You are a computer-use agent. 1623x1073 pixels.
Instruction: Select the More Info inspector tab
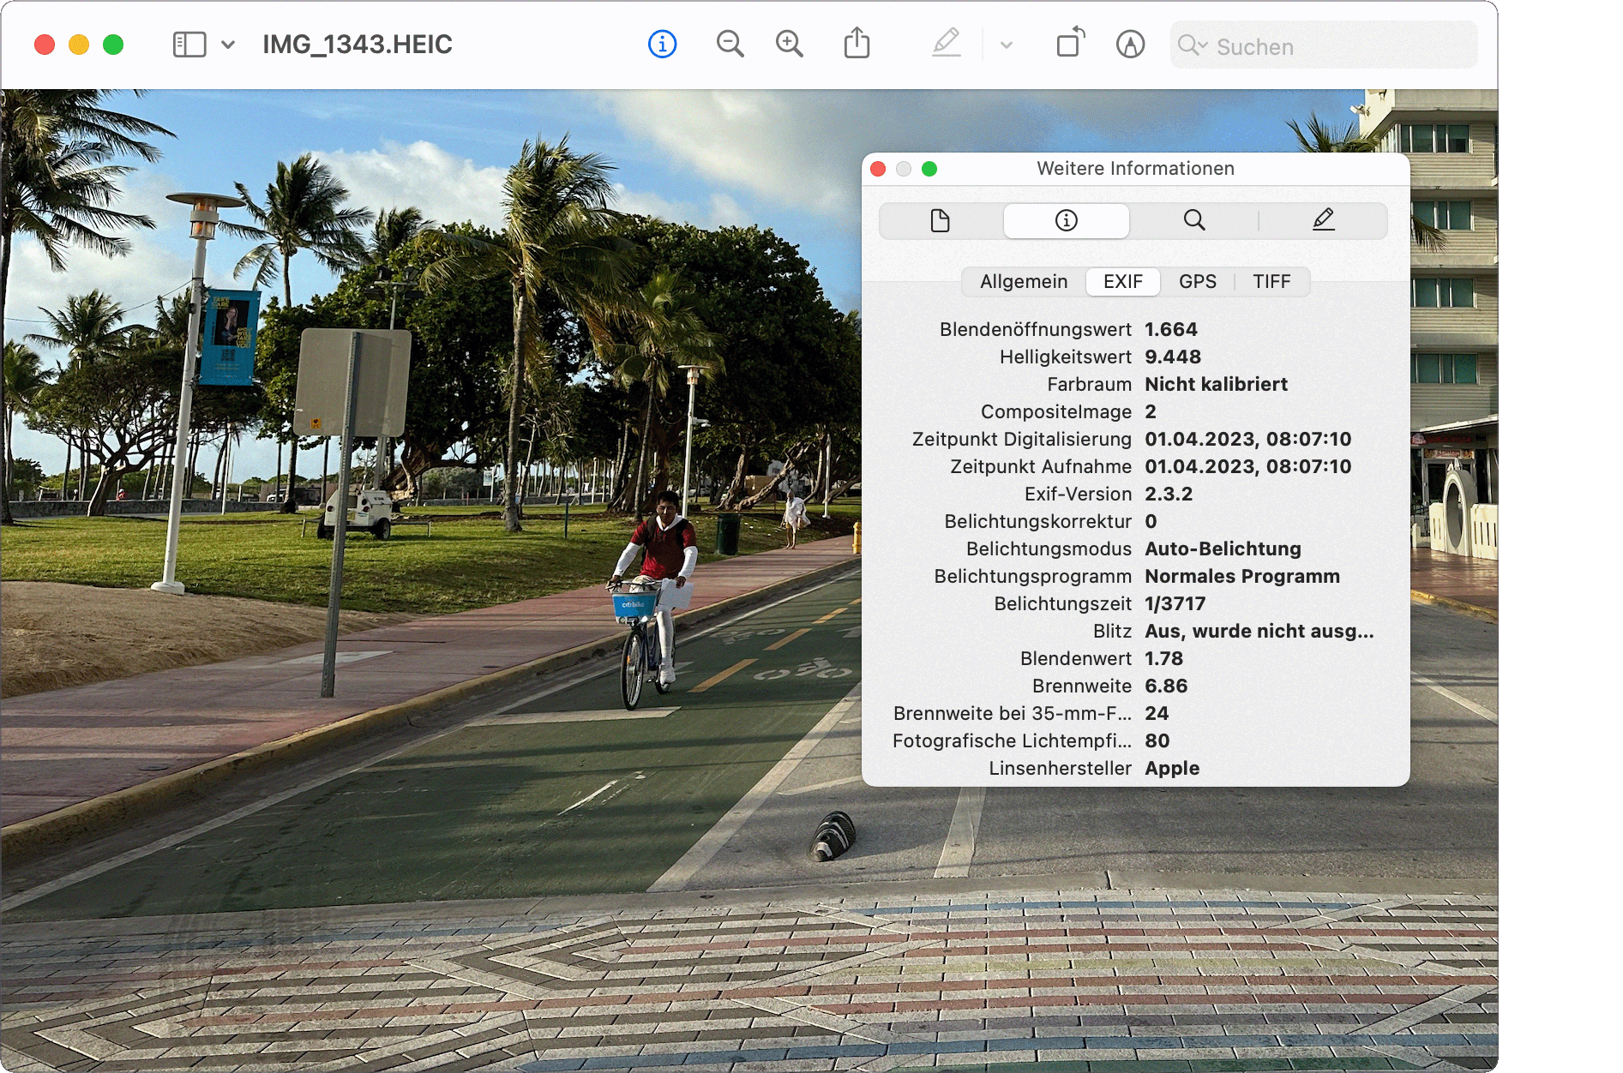1066,221
